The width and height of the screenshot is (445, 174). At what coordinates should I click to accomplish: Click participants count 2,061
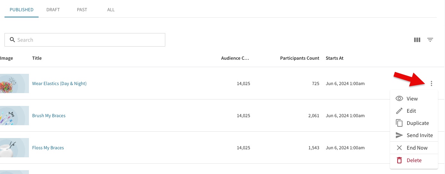pyautogui.click(x=314, y=116)
